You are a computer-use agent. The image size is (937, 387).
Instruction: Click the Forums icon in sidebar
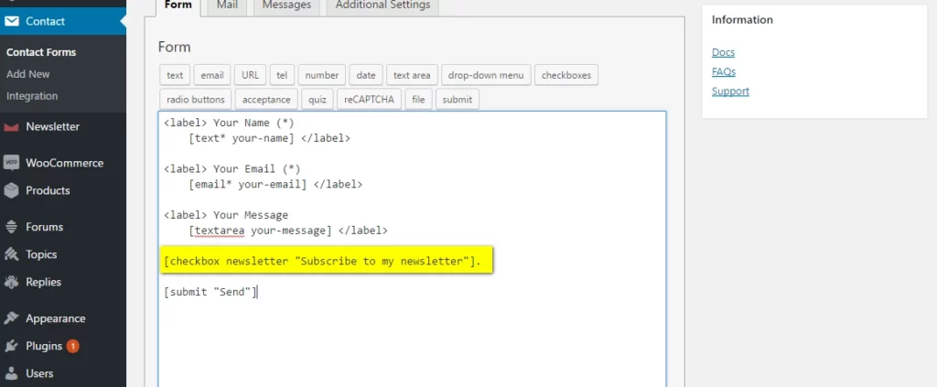pyautogui.click(x=12, y=227)
